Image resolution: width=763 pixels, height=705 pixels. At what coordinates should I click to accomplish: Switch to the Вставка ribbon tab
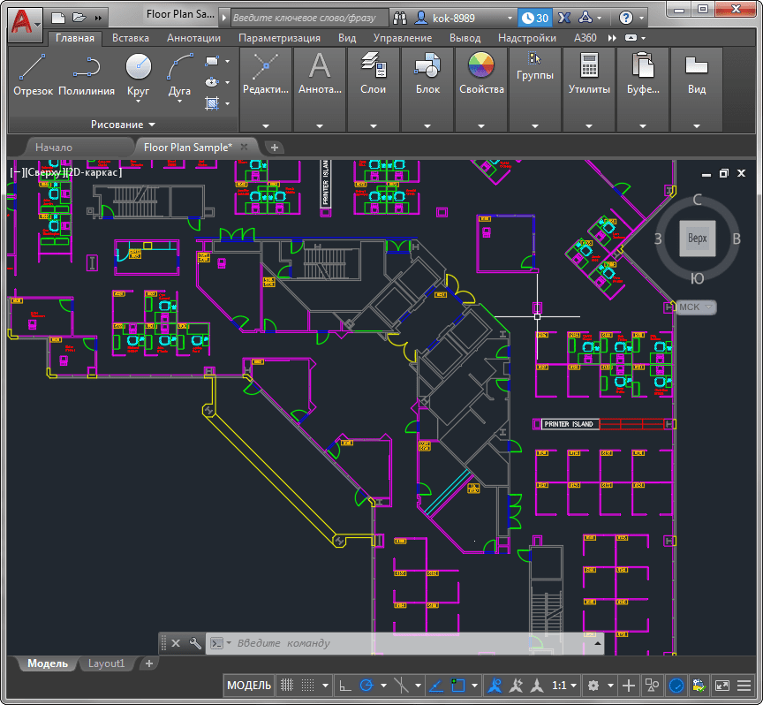(130, 38)
